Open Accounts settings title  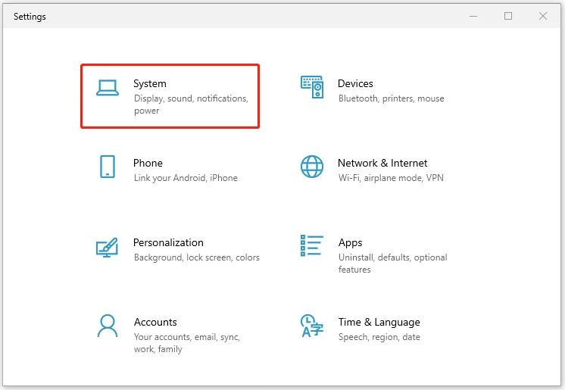tap(155, 322)
